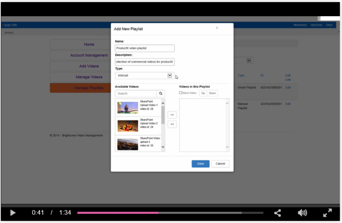Viewport: 342px width, 223px height.
Task: Remove video using the << arrow button
Action: (172, 124)
